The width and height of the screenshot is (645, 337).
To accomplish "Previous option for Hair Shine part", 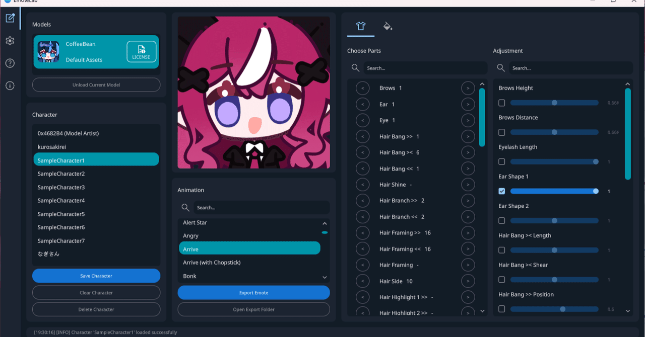I will [362, 185].
